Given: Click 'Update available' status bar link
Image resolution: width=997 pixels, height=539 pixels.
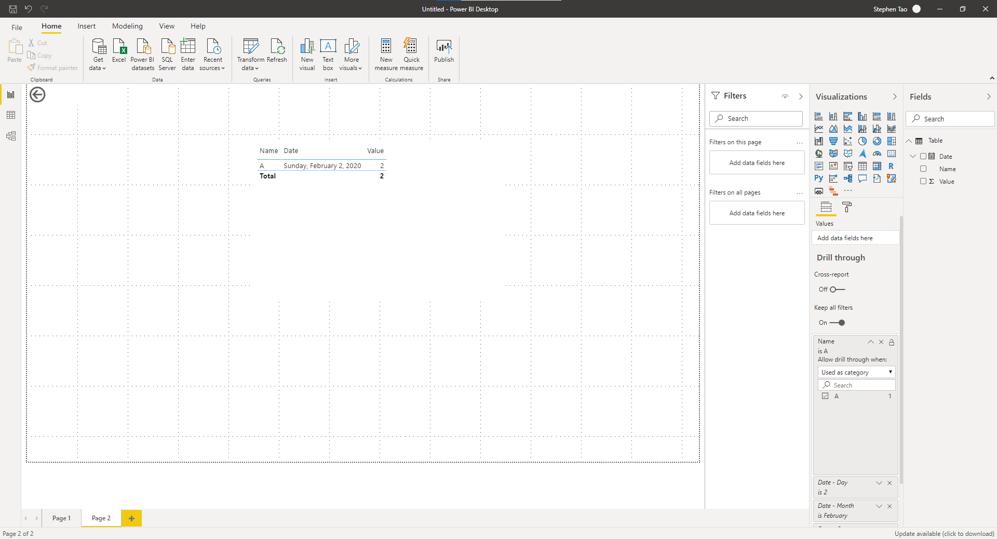Looking at the screenshot, I should point(944,534).
